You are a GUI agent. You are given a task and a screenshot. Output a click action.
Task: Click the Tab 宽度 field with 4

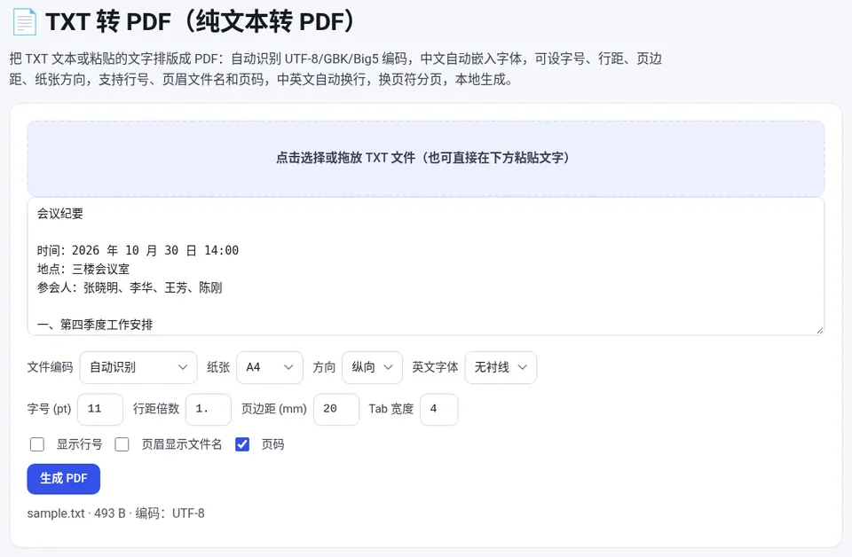click(439, 409)
